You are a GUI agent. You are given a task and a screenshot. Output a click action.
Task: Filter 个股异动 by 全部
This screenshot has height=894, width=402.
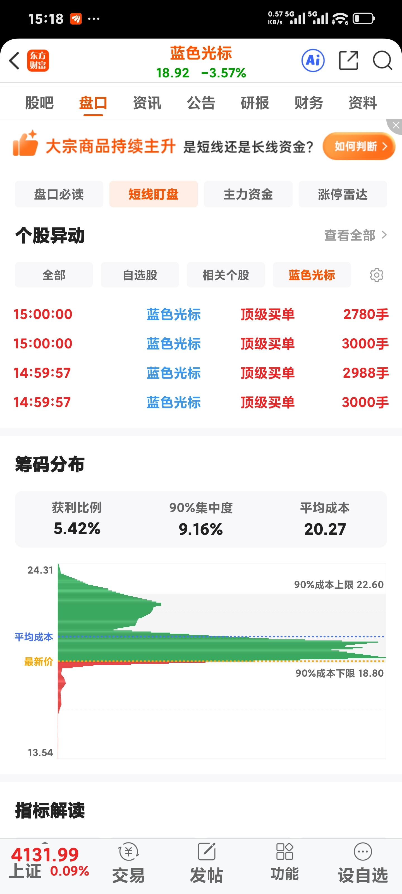point(54,275)
